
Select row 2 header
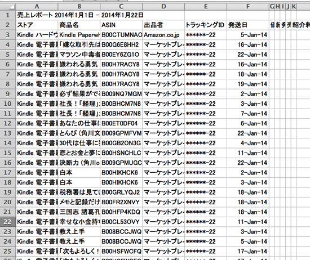pyautogui.click(x=8, y=25)
